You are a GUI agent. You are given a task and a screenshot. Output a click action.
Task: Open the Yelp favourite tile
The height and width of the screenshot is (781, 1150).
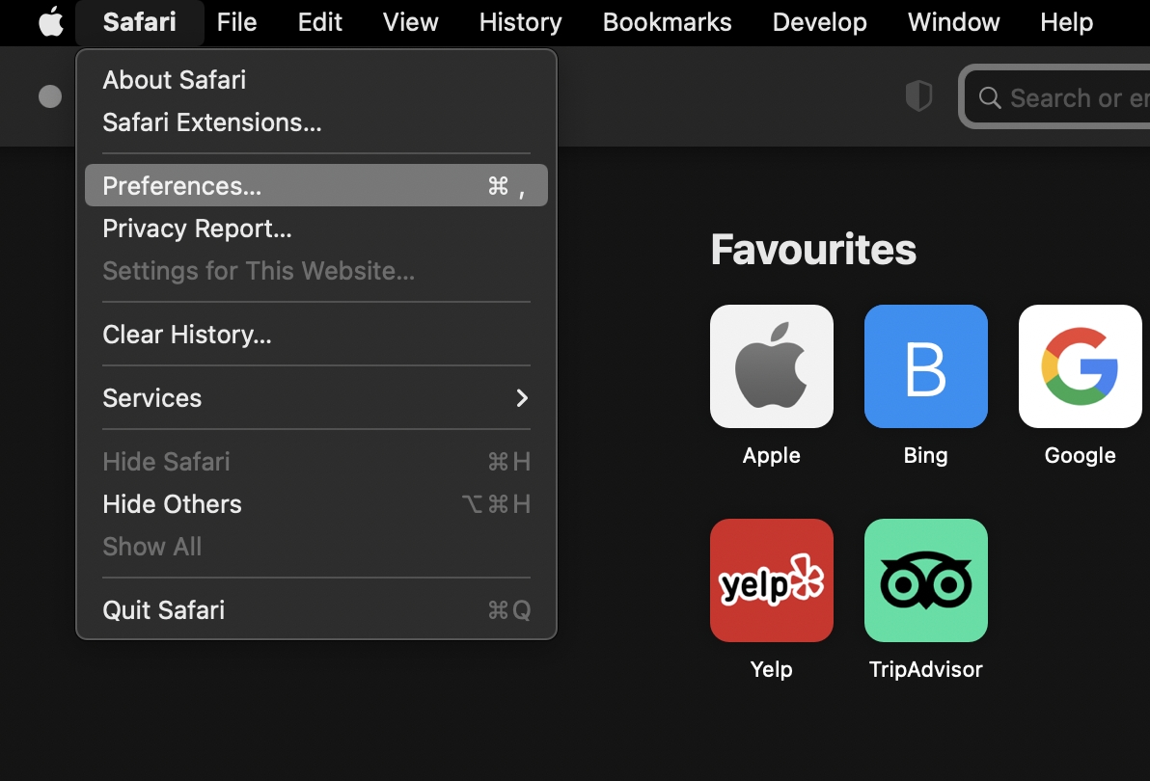coord(772,580)
